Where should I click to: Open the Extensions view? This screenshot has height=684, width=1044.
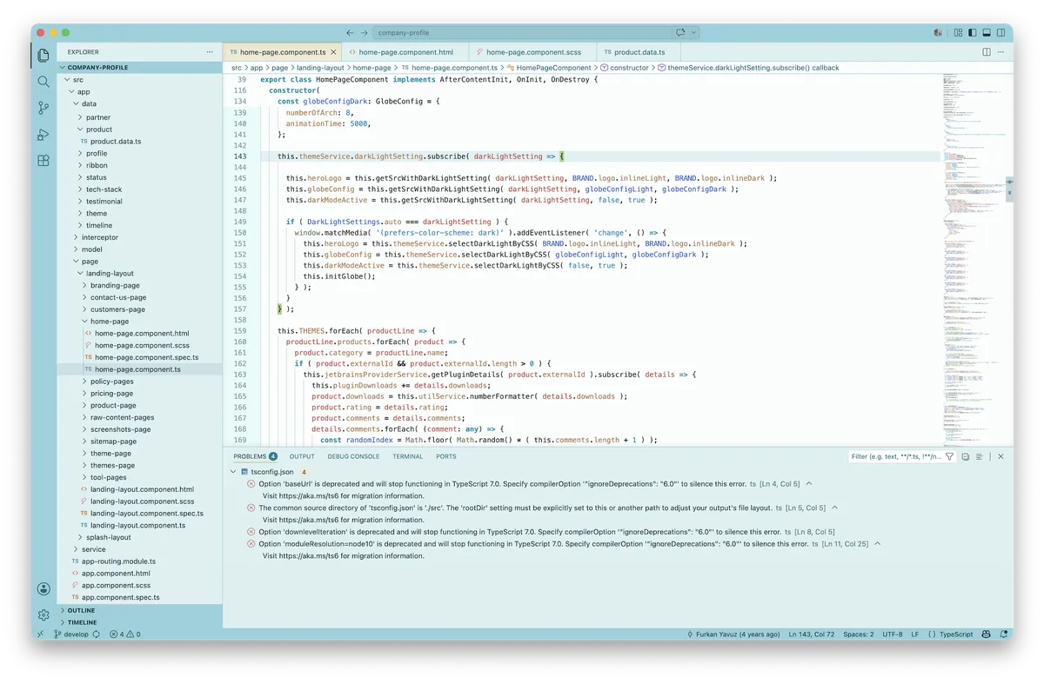click(x=43, y=161)
